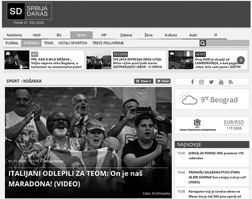
Task: Open the Audi car video thumbnail
Action: [181, 60]
